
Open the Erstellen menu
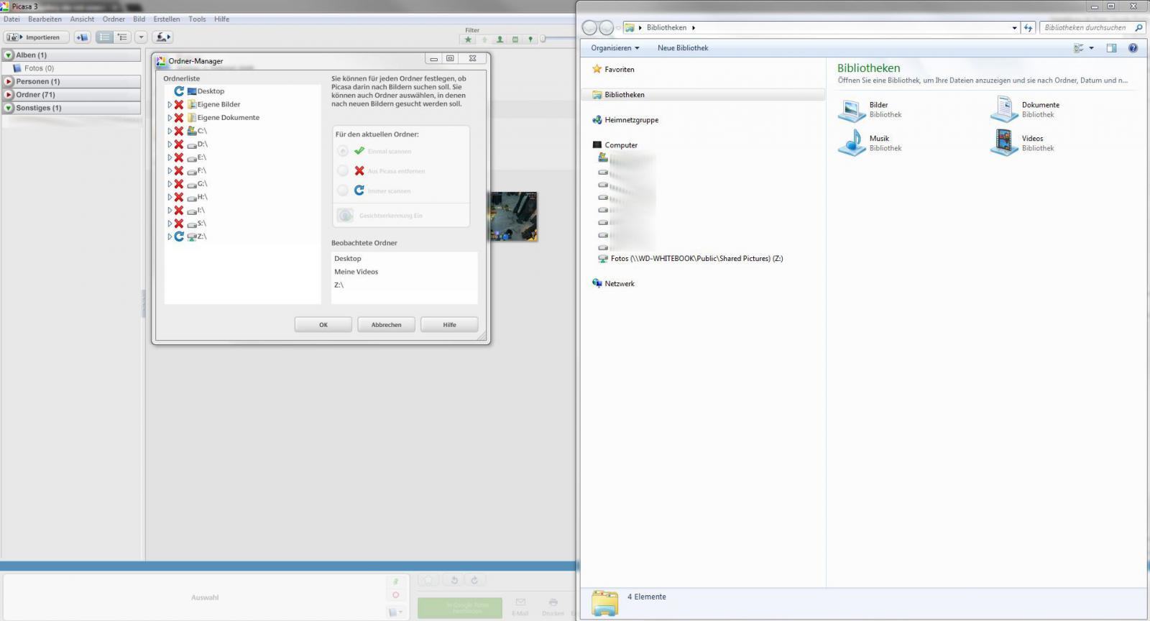point(167,19)
